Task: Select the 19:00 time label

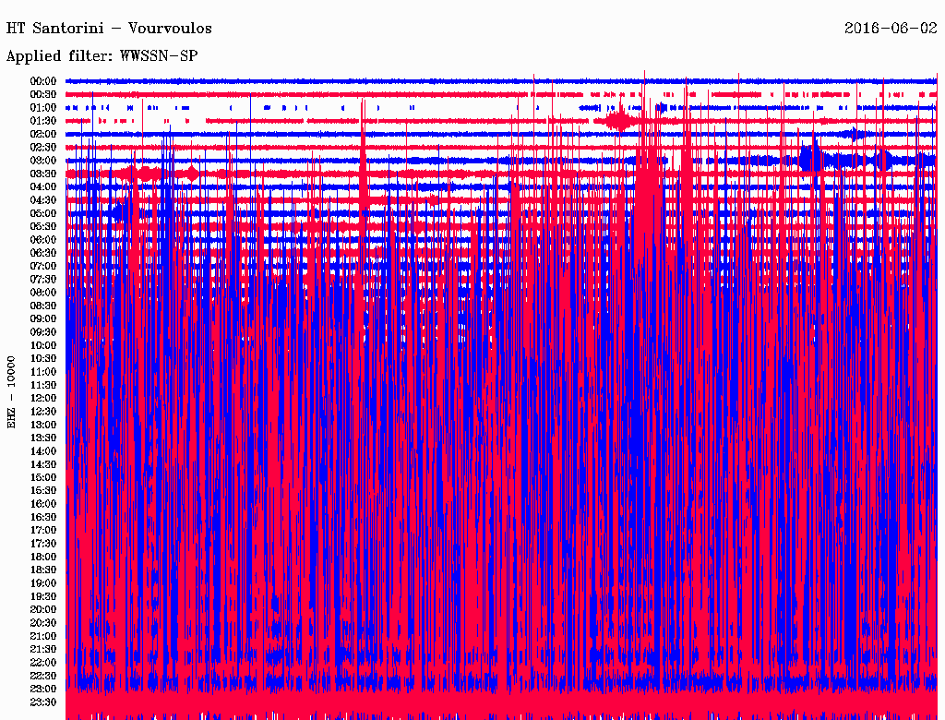Action: coord(43,583)
